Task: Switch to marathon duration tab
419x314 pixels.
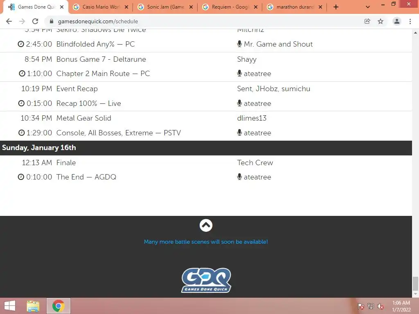Action: click(295, 7)
